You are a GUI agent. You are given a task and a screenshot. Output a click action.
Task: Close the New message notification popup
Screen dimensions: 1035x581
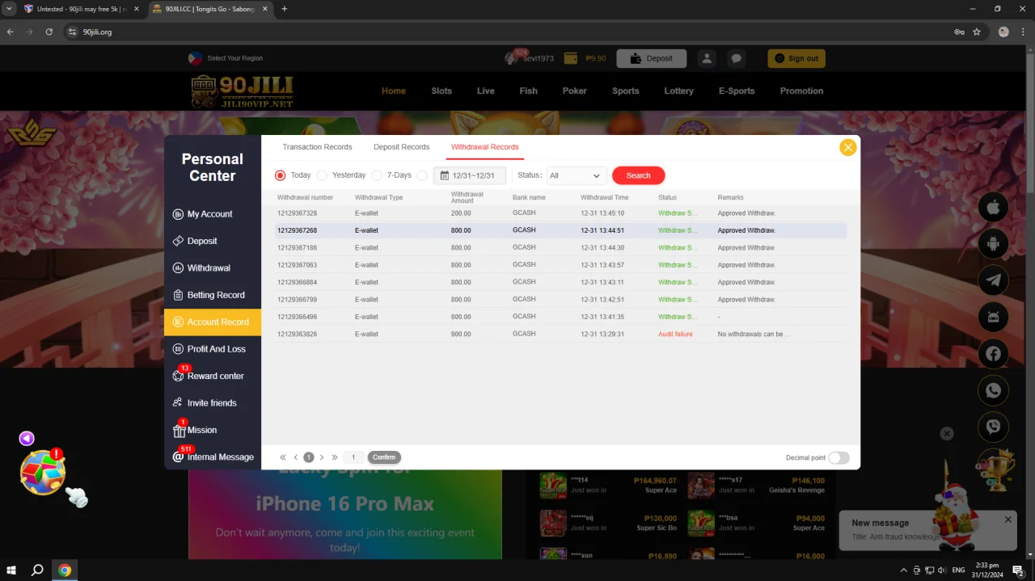(1008, 520)
